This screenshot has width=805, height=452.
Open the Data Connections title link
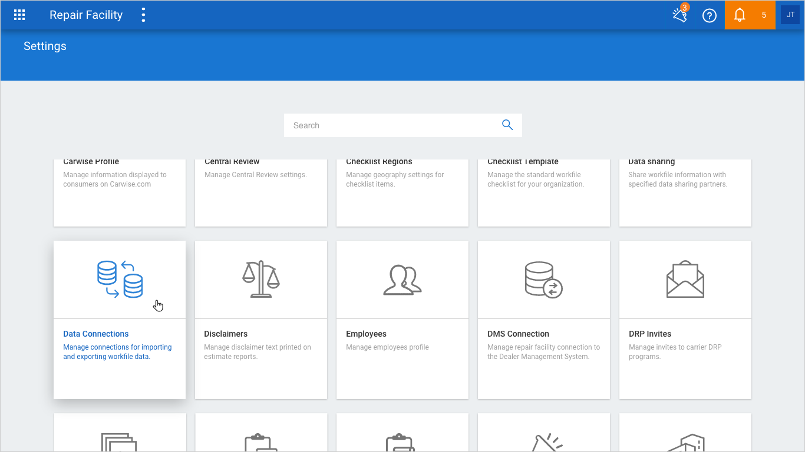pos(96,334)
